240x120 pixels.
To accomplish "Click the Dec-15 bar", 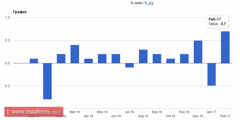I will tap(34, 61).
